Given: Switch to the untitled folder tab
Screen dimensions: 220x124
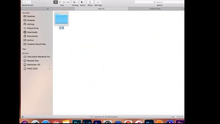Looking at the screenshot, I should [x=155, y=9].
